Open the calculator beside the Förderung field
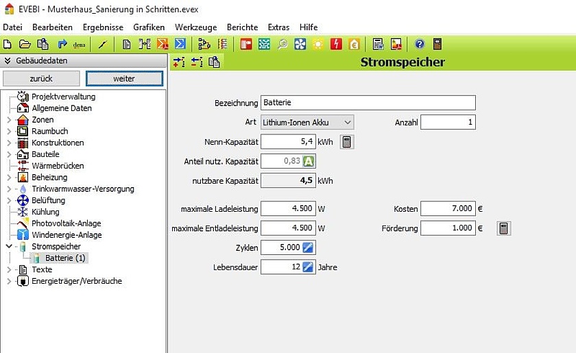The width and height of the screenshot is (576, 353). coord(503,228)
